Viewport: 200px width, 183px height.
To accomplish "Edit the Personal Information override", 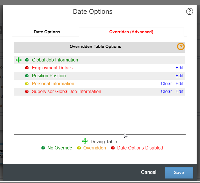I will pyautogui.click(x=179, y=84).
